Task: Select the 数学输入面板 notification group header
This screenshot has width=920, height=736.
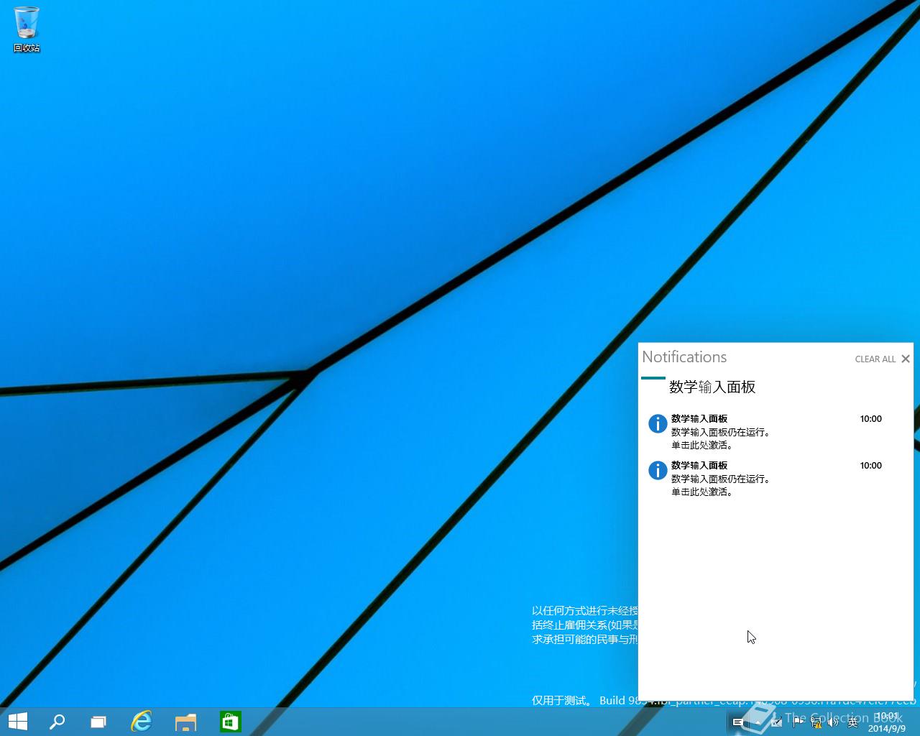Action: [712, 387]
